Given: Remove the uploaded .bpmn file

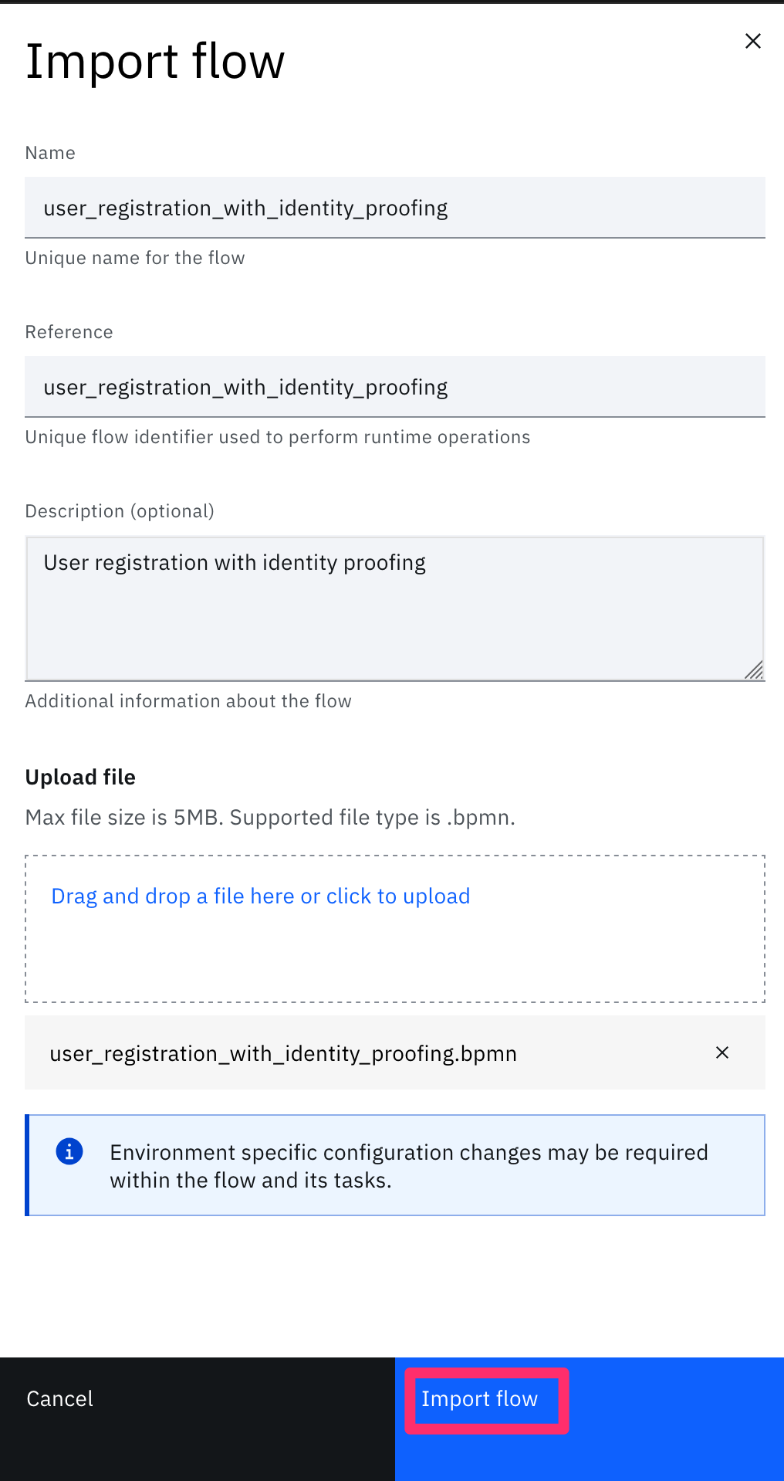Looking at the screenshot, I should point(722,1052).
